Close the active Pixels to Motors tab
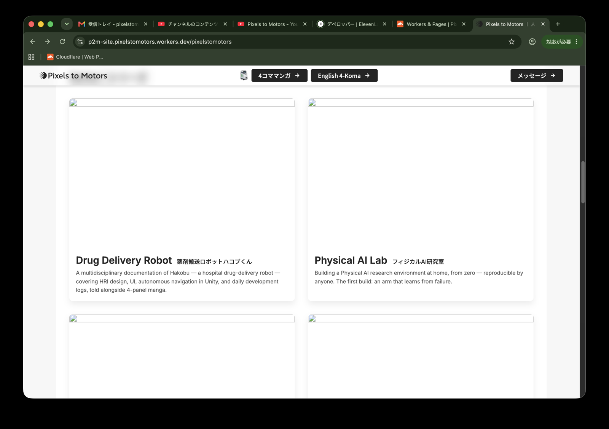Image resolution: width=609 pixels, height=429 pixels. pos(543,24)
